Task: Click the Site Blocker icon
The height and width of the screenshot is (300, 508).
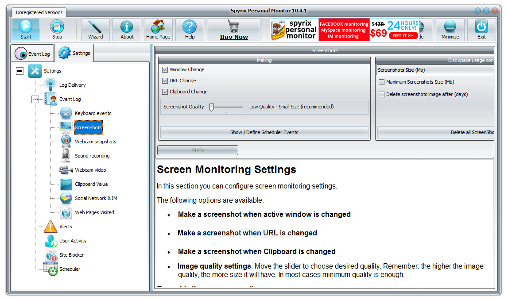Action: (51, 255)
